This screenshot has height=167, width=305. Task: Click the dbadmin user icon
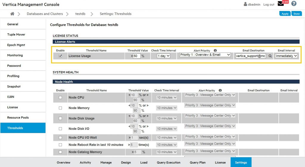coord(245,4)
